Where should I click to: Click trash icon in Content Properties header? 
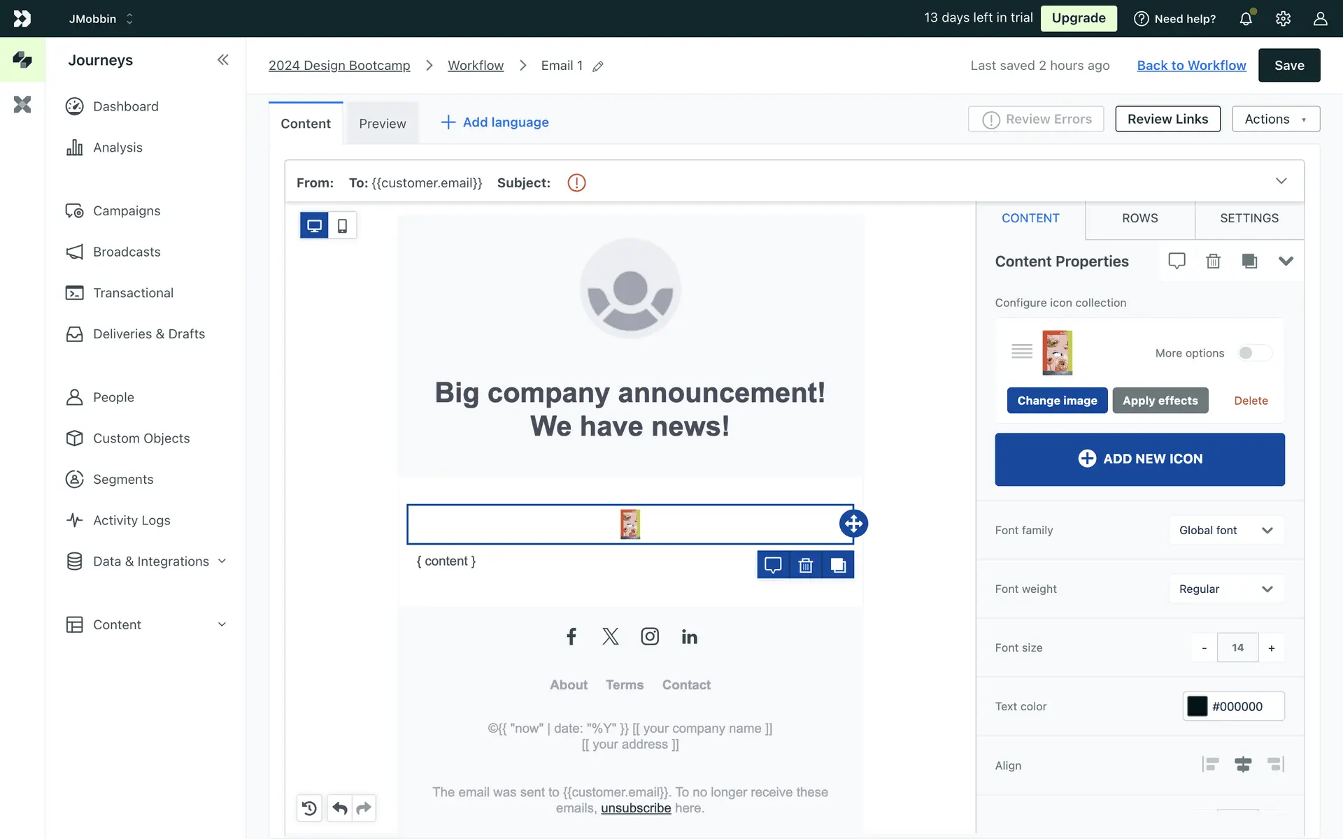tap(1213, 261)
